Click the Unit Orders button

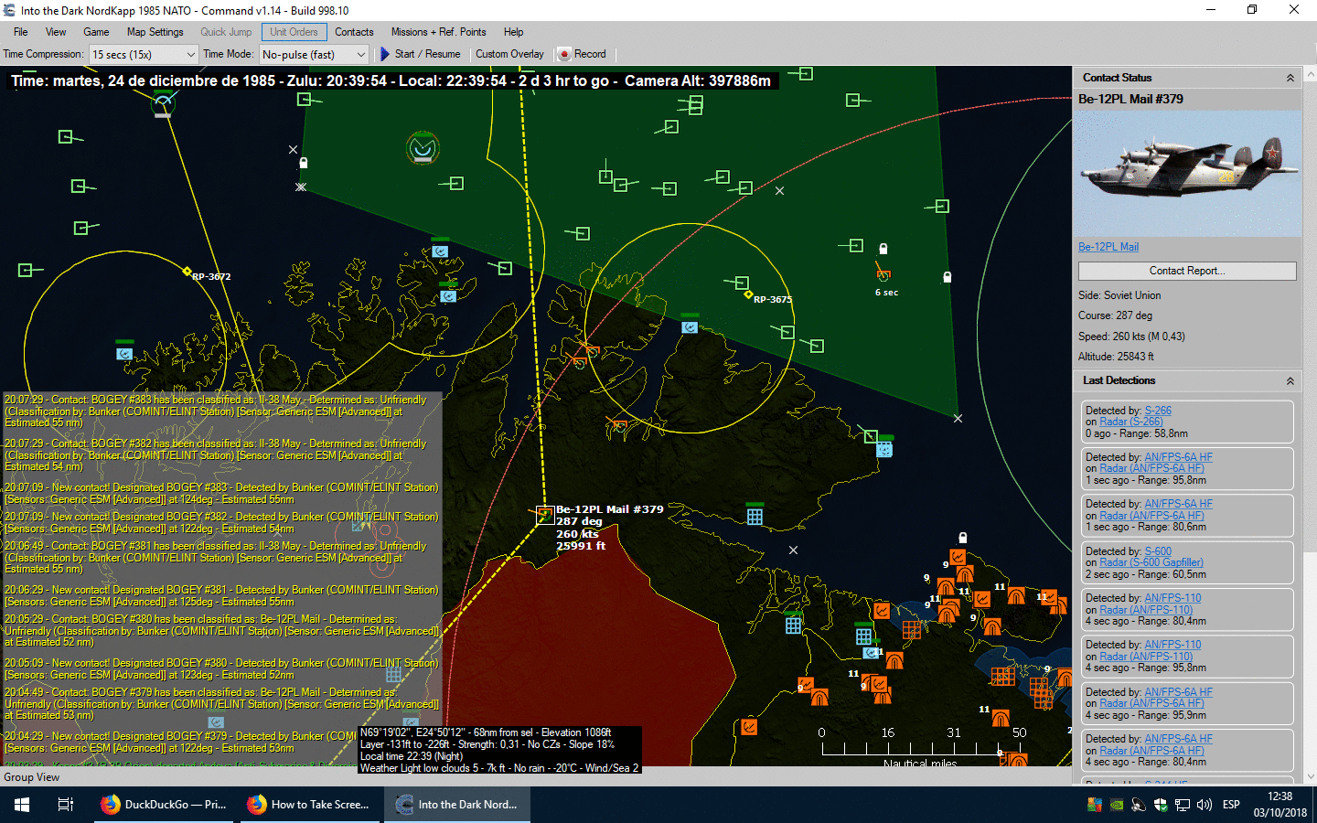click(x=294, y=32)
